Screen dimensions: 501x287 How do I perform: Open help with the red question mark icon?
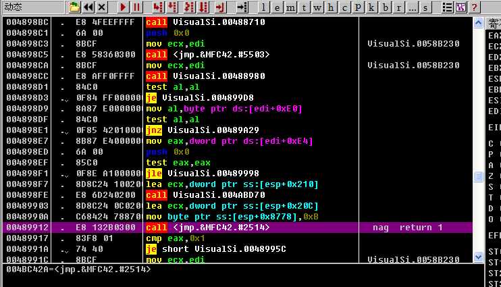(x=474, y=7)
